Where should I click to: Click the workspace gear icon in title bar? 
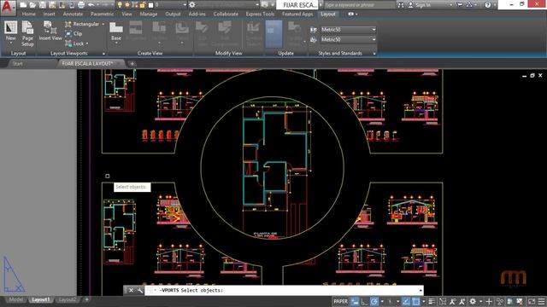[191, 5]
